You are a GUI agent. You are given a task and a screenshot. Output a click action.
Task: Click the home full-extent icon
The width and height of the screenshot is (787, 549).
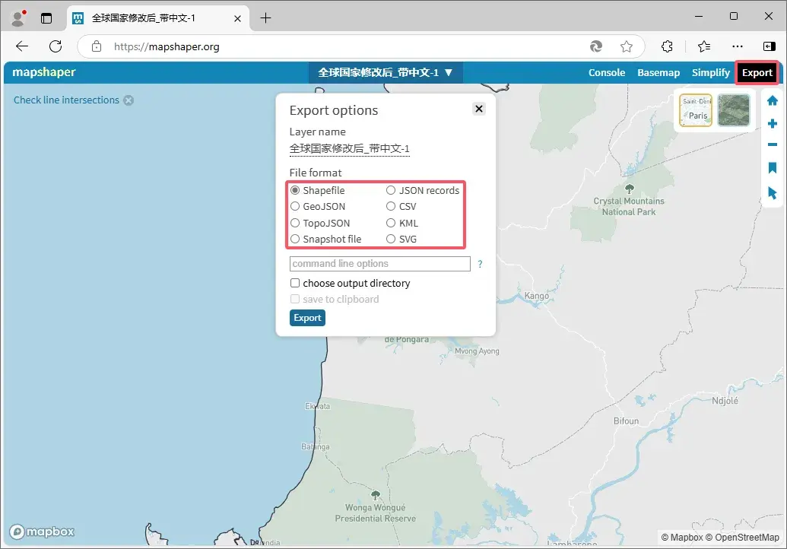[x=772, y=100]
